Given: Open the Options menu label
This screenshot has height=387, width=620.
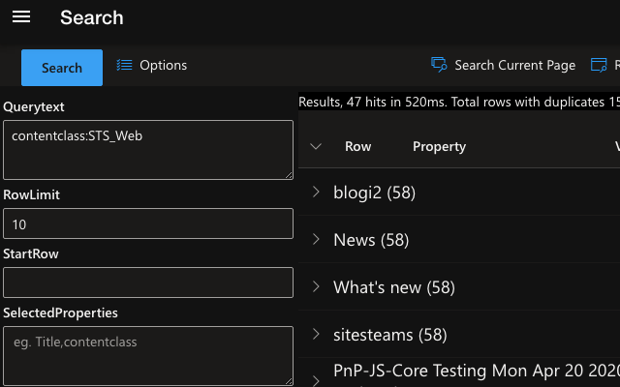Looking at the screenshot, I should click(x=163, y=65).
